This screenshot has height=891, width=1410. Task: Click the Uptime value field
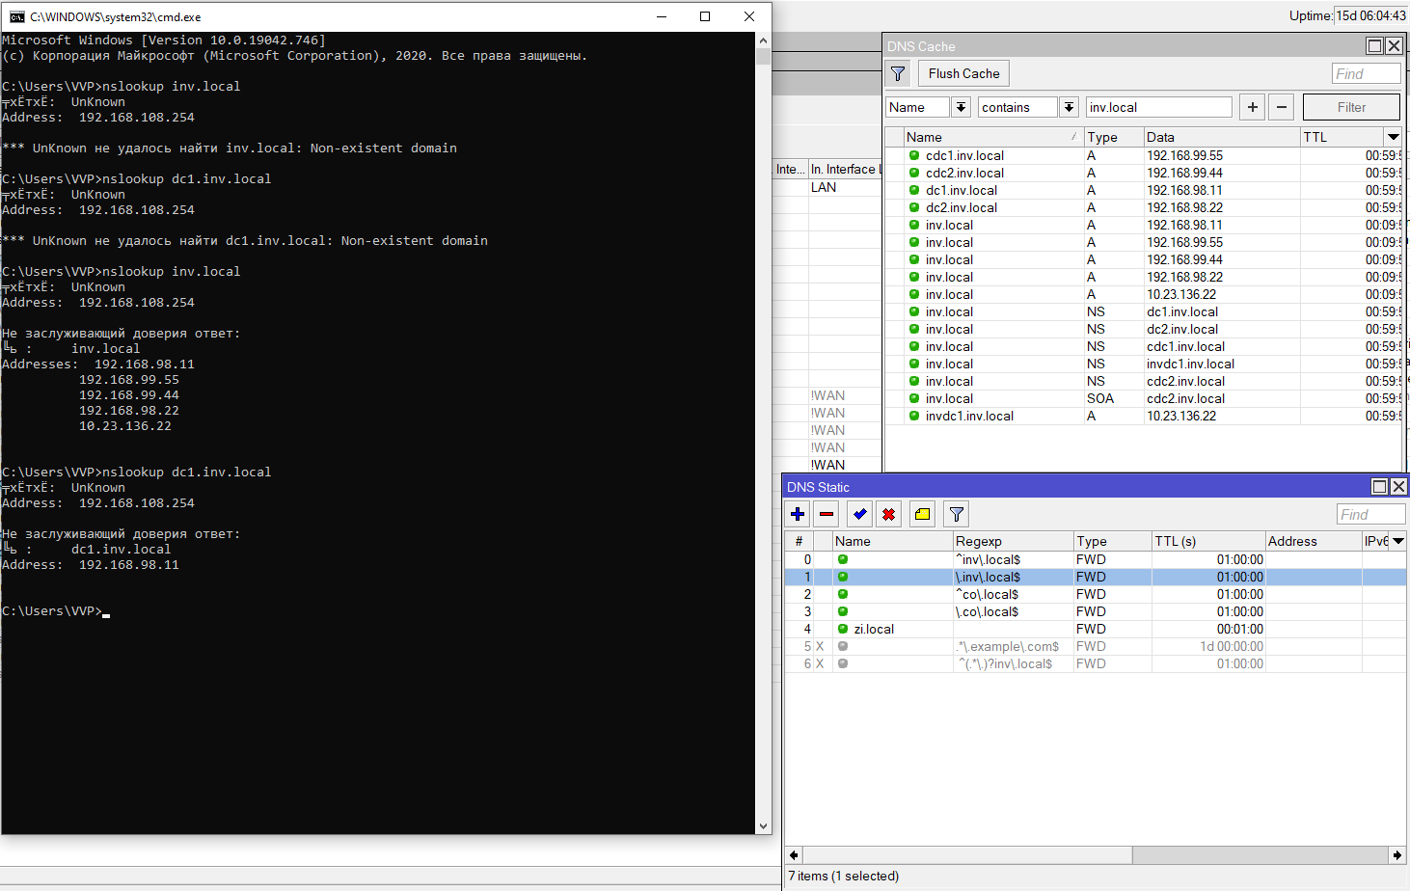[x=1370, y=15]
